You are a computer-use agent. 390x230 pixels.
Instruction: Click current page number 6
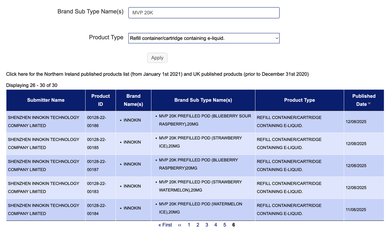coord(233,225)
